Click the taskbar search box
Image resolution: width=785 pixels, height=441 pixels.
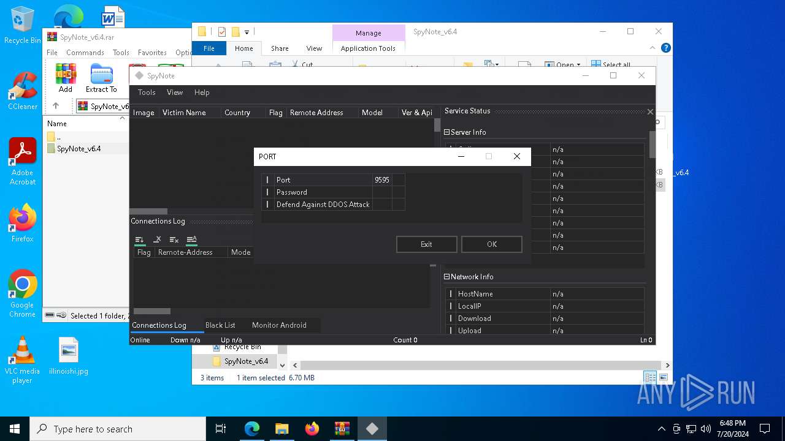(118, 429)
